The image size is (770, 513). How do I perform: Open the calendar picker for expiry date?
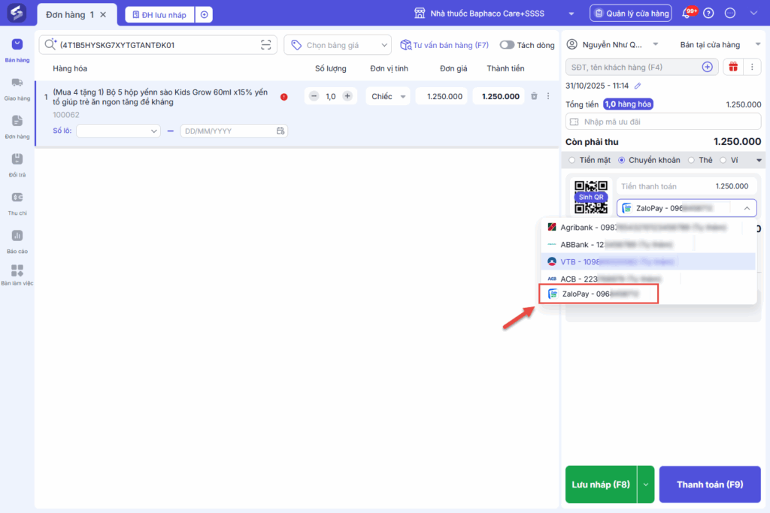click(x=280, y=131)
